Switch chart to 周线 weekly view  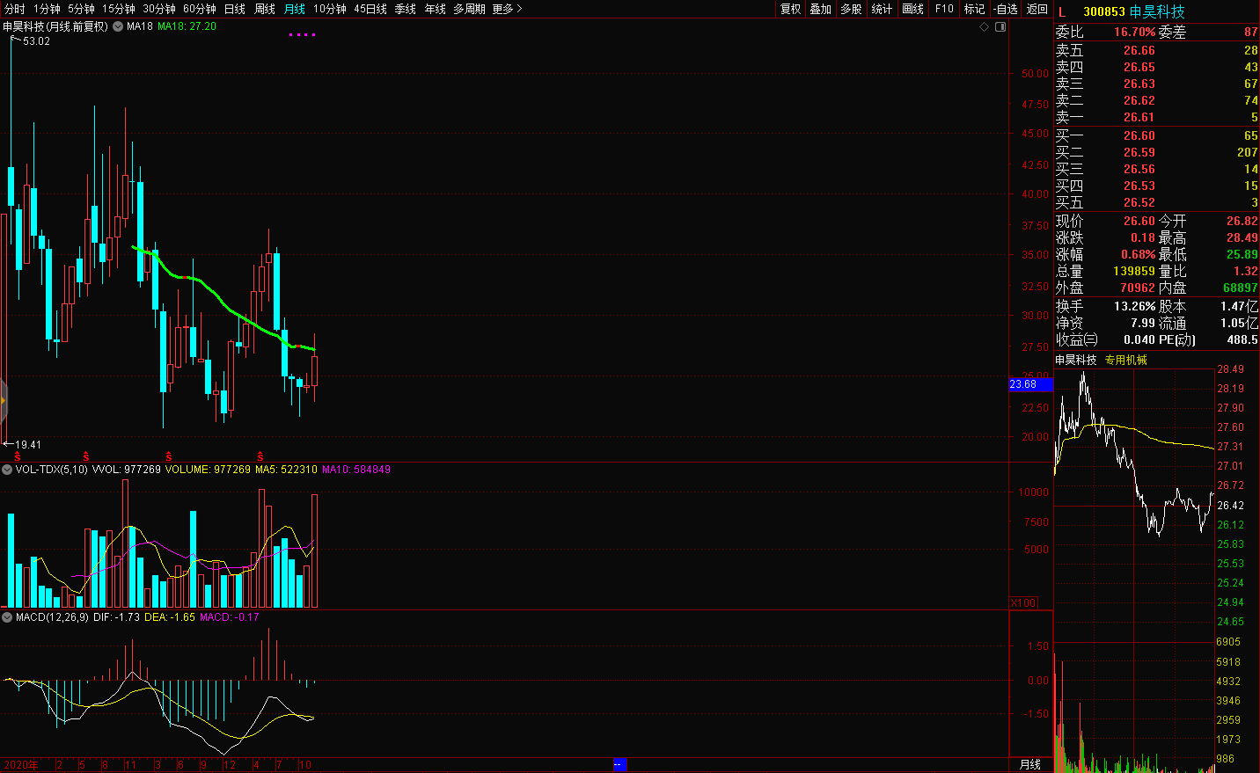(x=265, y=9)
